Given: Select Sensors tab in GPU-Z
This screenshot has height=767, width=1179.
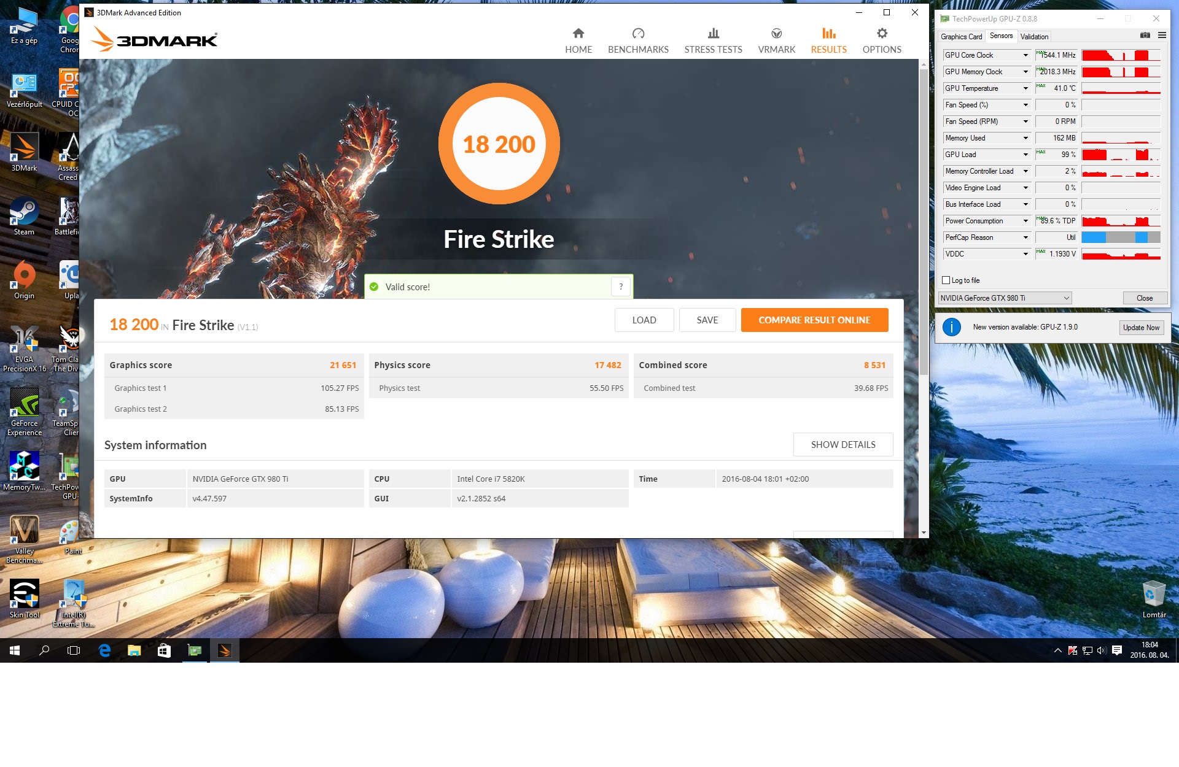Looking at the screenshot, I should coord(1001,36).
